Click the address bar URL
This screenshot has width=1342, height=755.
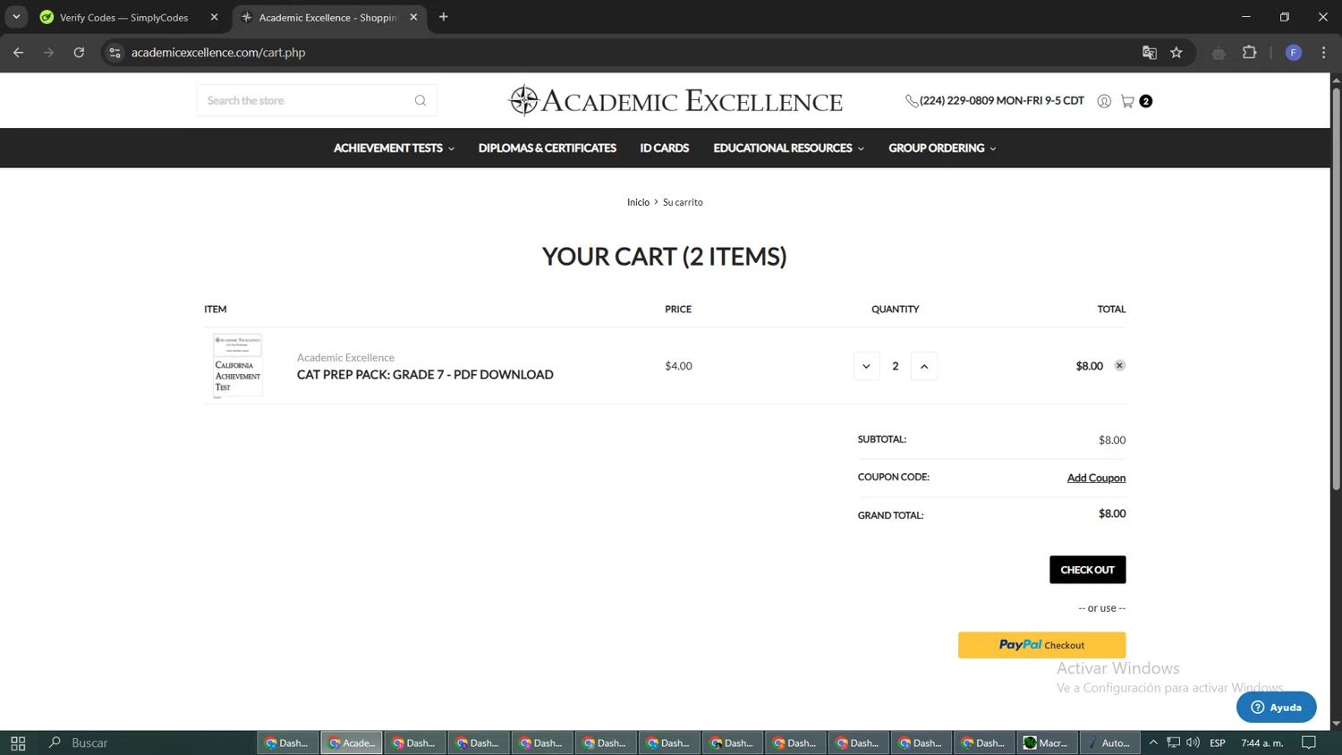pyautogui.click(x=218, y=53)
